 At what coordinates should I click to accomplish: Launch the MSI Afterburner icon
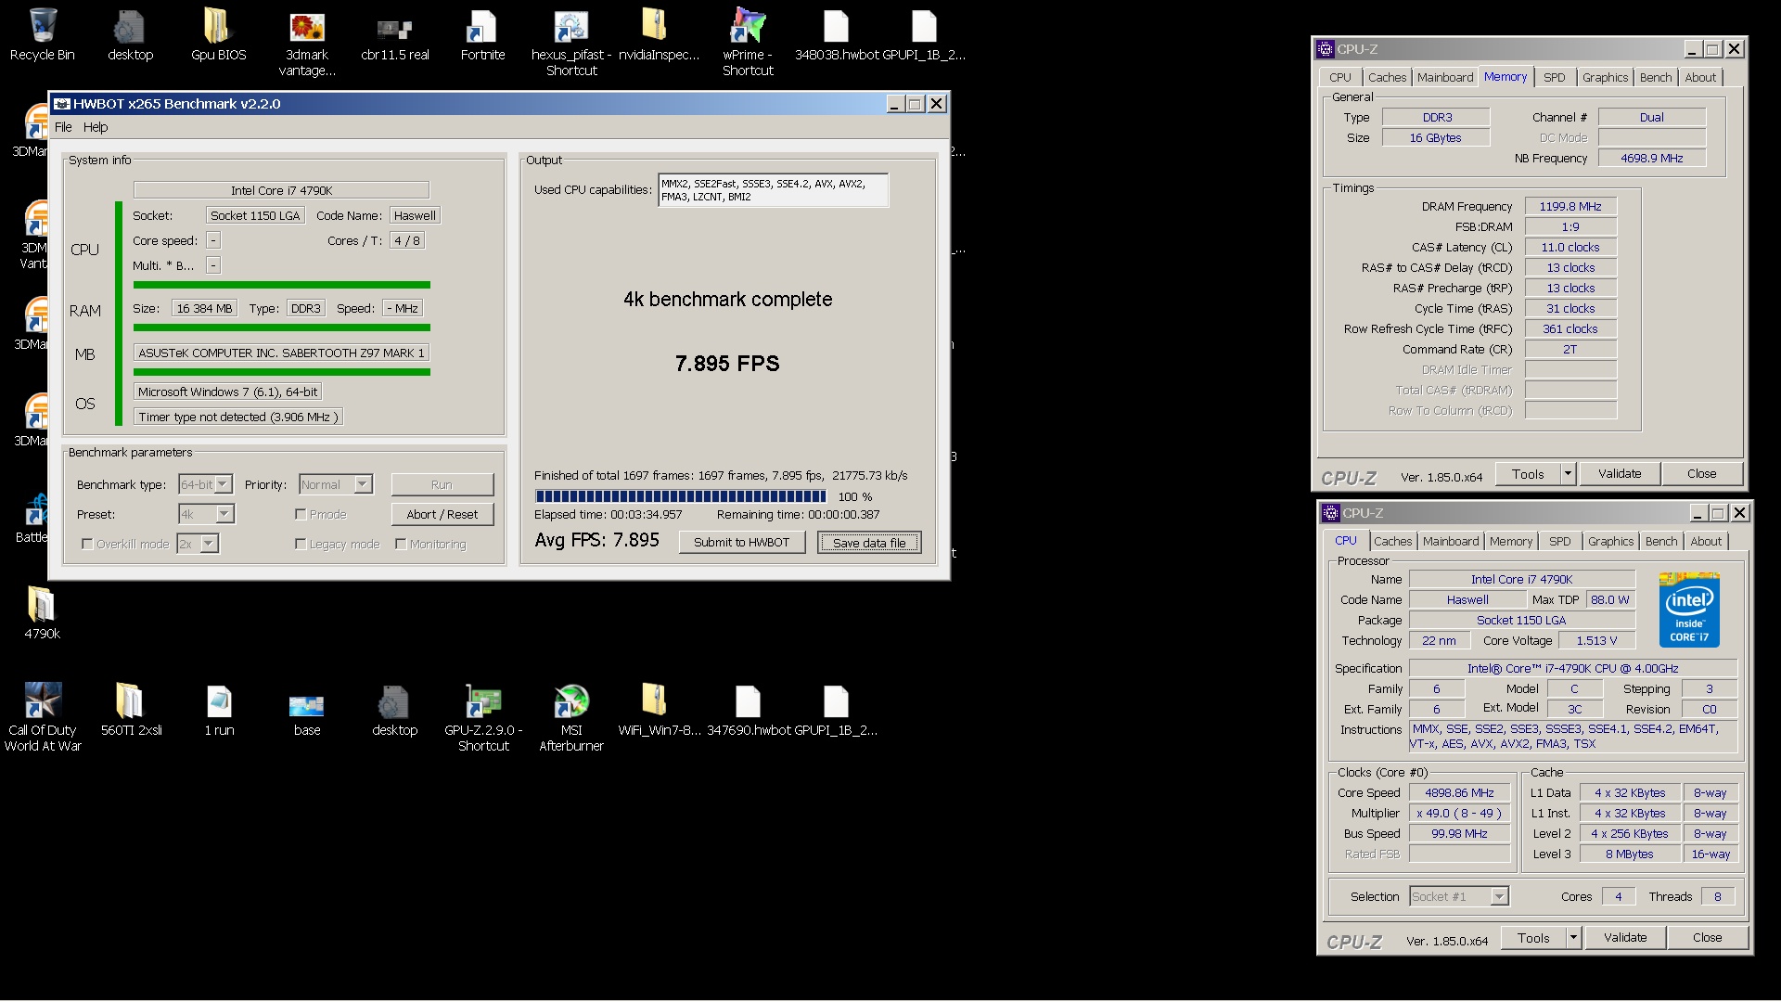click(571, 716)
